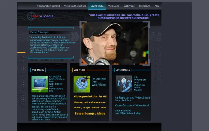Open the computer monitor Web Media icon
This screenshot has width=209, height=131.
pos(40,84)
